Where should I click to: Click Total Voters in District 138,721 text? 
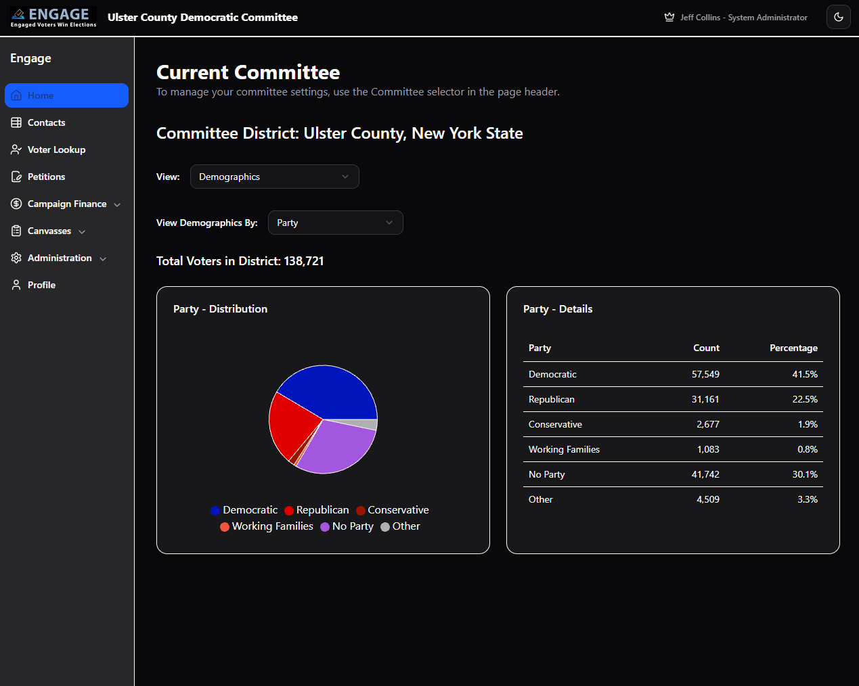pyautogui.click(x=240, y=261)
